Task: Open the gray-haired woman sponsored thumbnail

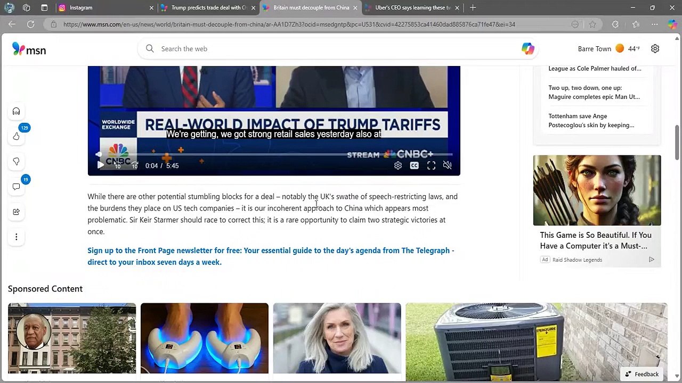Action: pyautogui.click(x=337, y=338)
